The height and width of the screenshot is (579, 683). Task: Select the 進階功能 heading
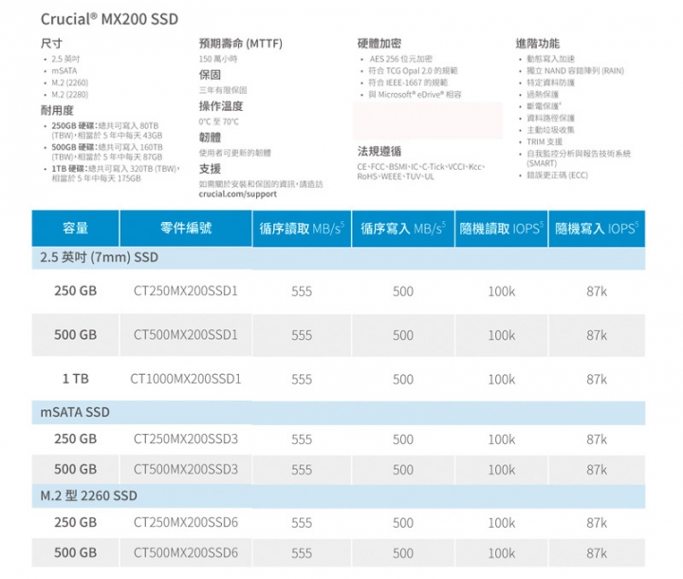(538, 44)
